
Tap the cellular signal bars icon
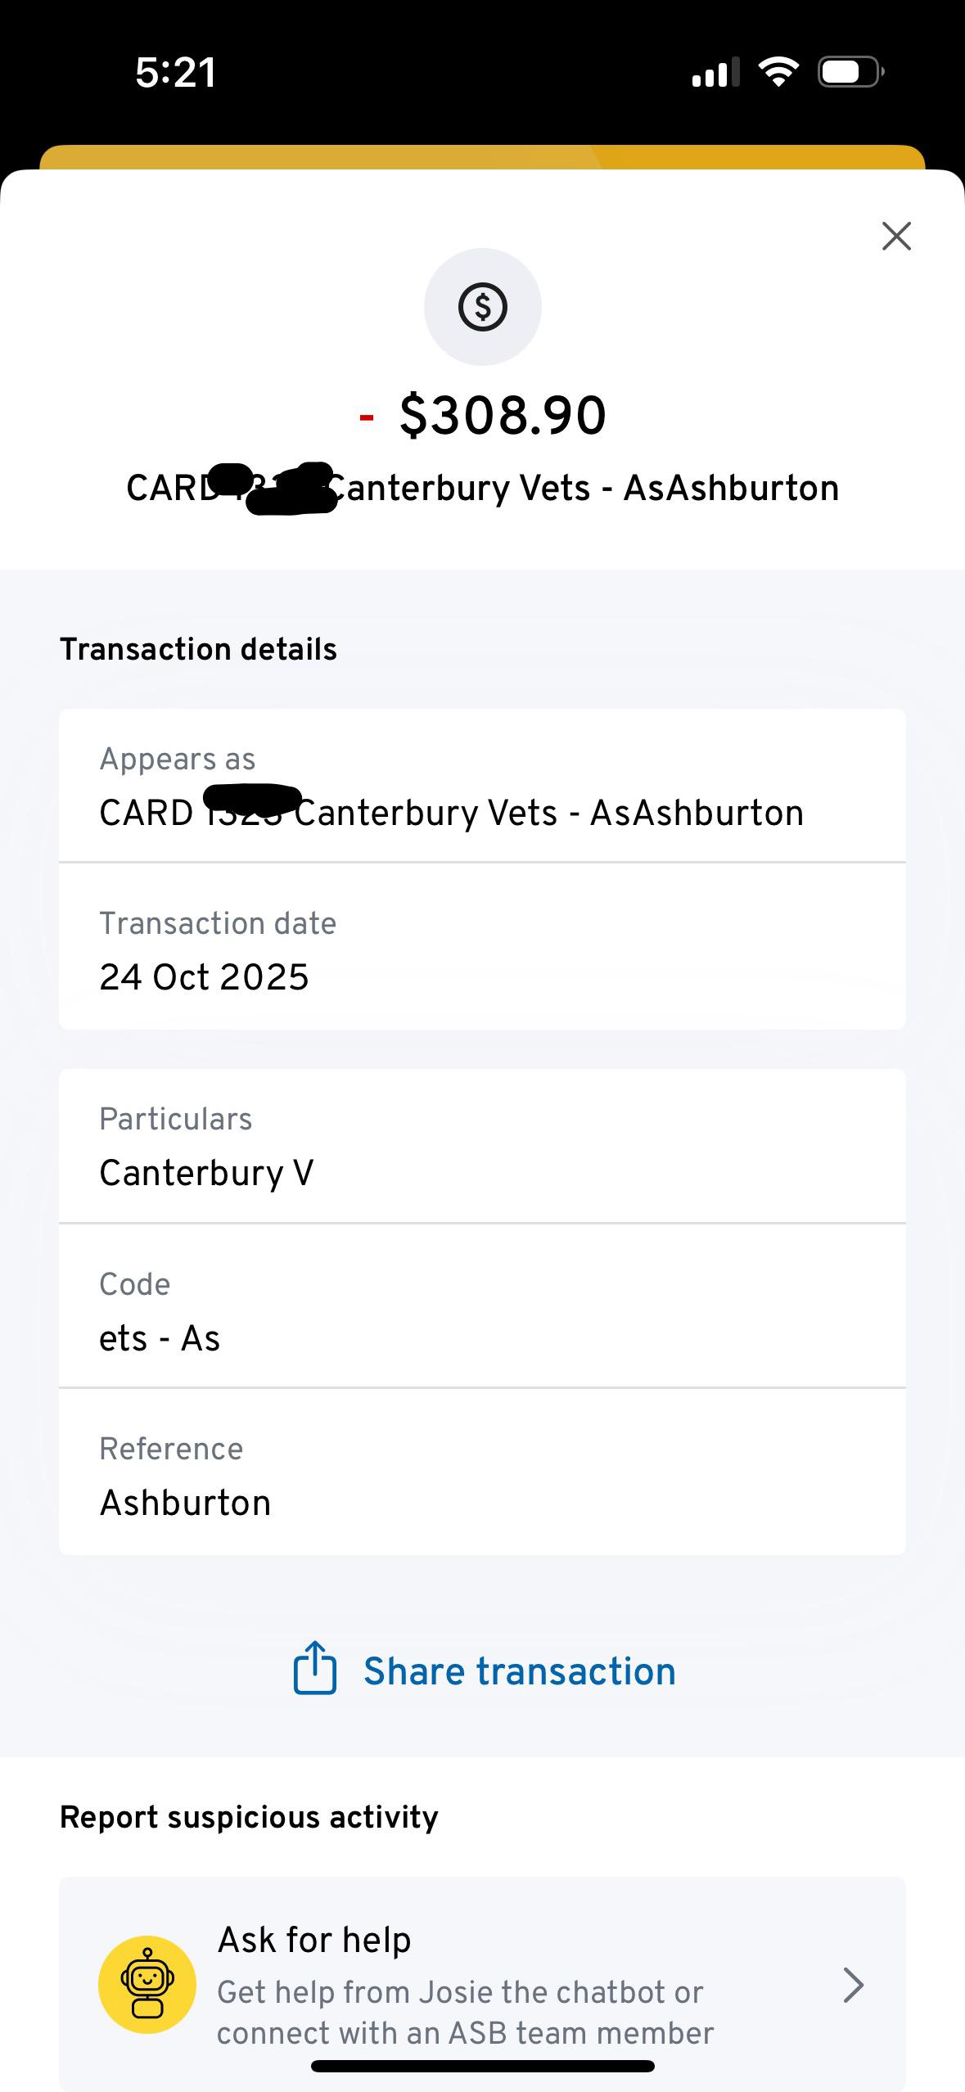point(715,72)
